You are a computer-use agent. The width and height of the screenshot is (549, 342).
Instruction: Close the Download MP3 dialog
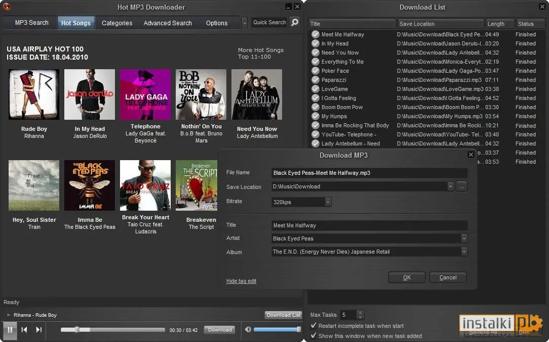tap(471, 155)
